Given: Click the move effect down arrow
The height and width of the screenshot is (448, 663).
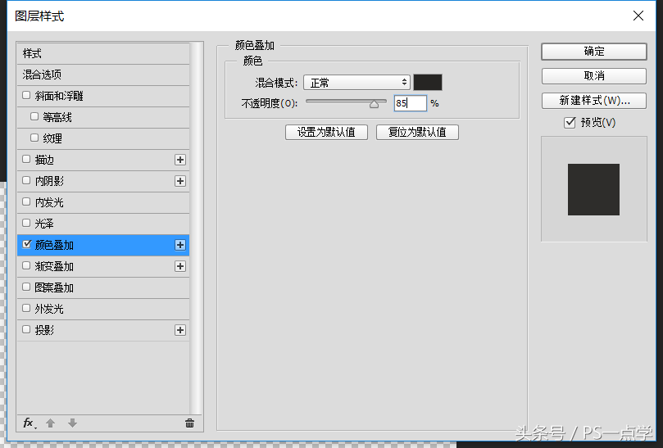Looking at the screenshot, I should [x=72, y=423].
